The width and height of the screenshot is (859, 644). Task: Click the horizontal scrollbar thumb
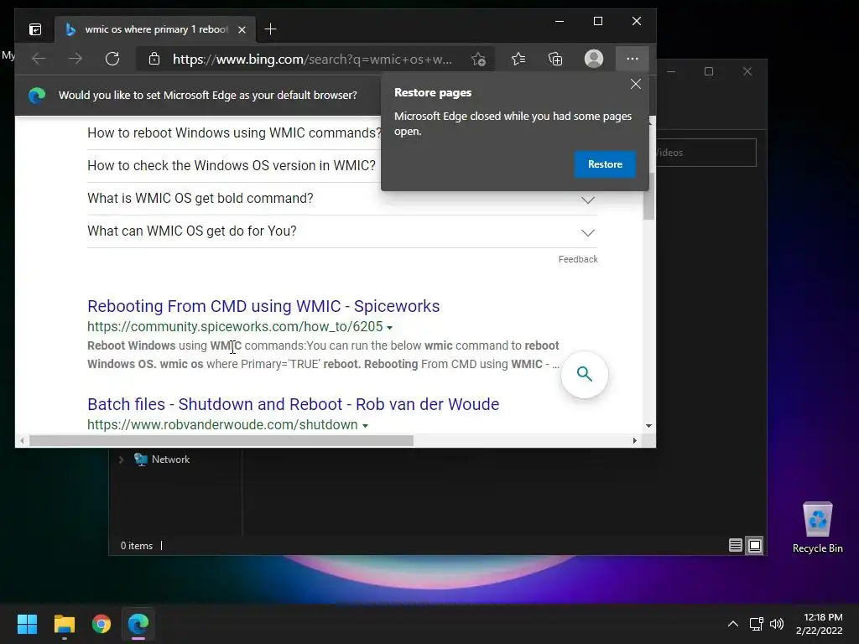[221, 441]
